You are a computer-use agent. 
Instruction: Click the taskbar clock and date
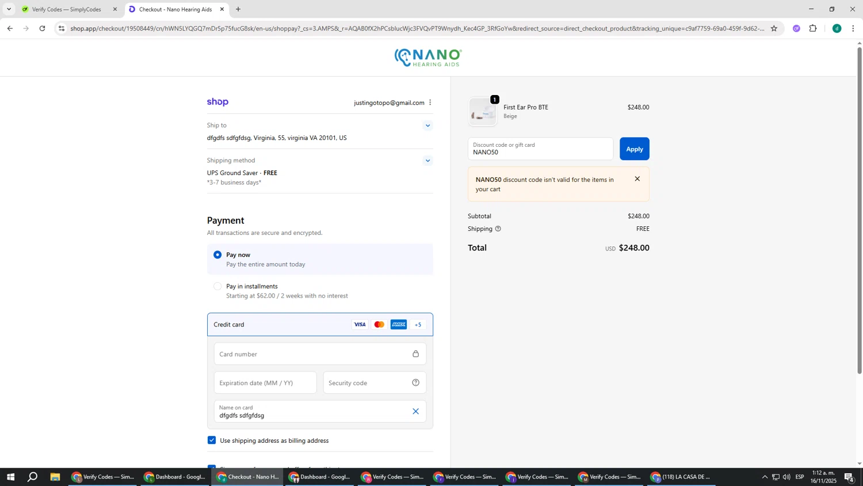pyautogui.click(x=823, y=477)
